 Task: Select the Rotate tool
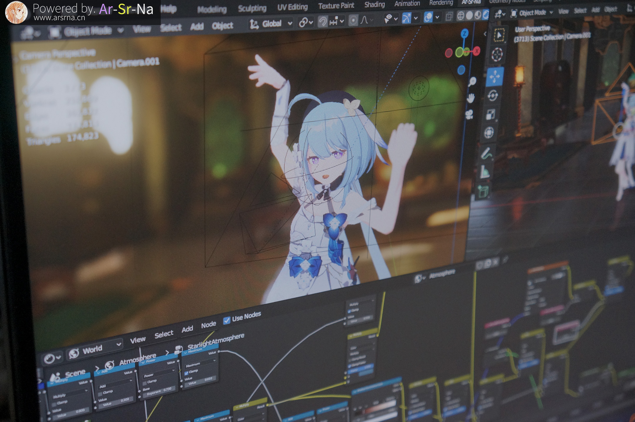pos(493,96)
